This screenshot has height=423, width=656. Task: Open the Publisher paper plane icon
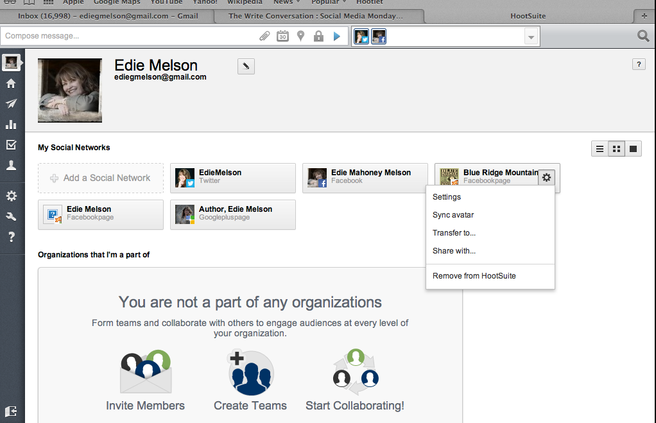(x=12, y=103)
